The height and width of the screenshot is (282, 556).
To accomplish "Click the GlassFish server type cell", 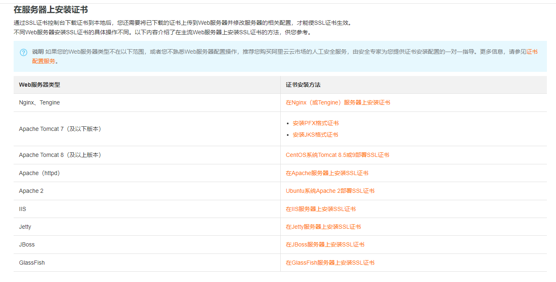I will 32,263.
